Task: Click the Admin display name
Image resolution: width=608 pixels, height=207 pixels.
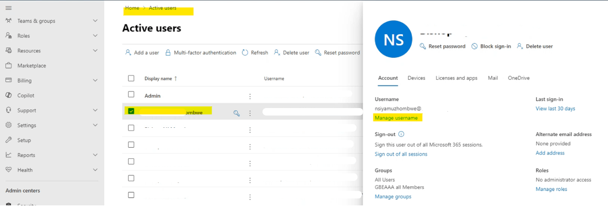Action: (152, 96)
